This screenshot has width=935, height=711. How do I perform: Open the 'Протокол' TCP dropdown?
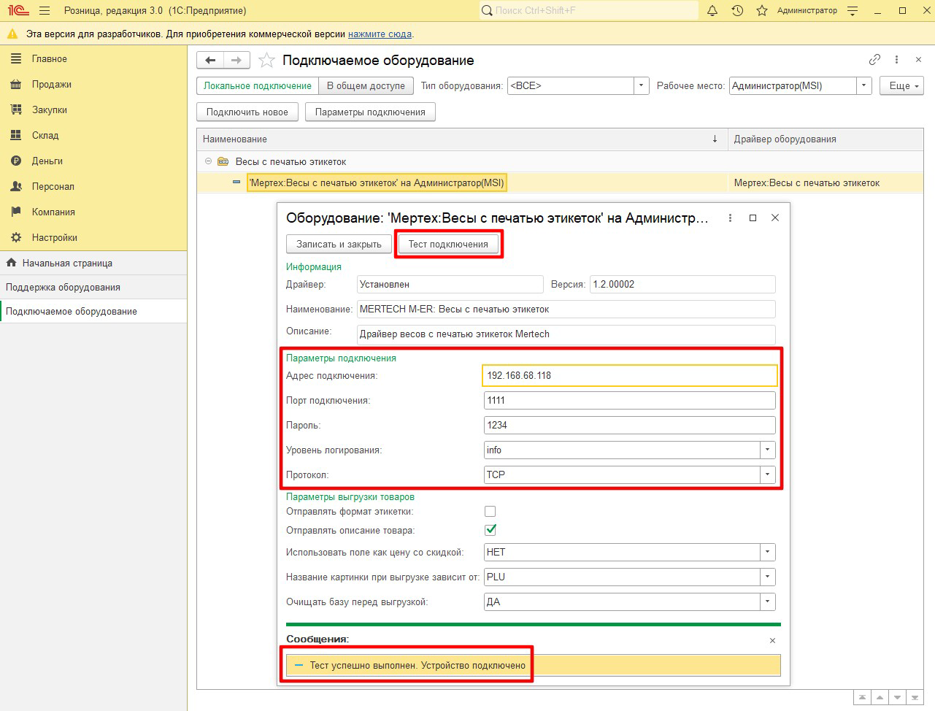coord(767,474)
